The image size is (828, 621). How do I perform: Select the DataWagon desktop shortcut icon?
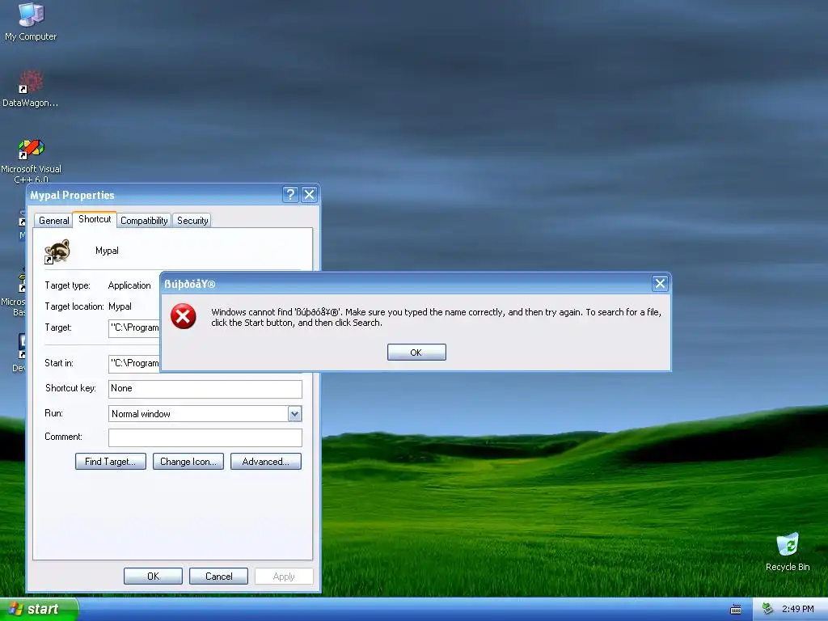[x=30, y=89]
